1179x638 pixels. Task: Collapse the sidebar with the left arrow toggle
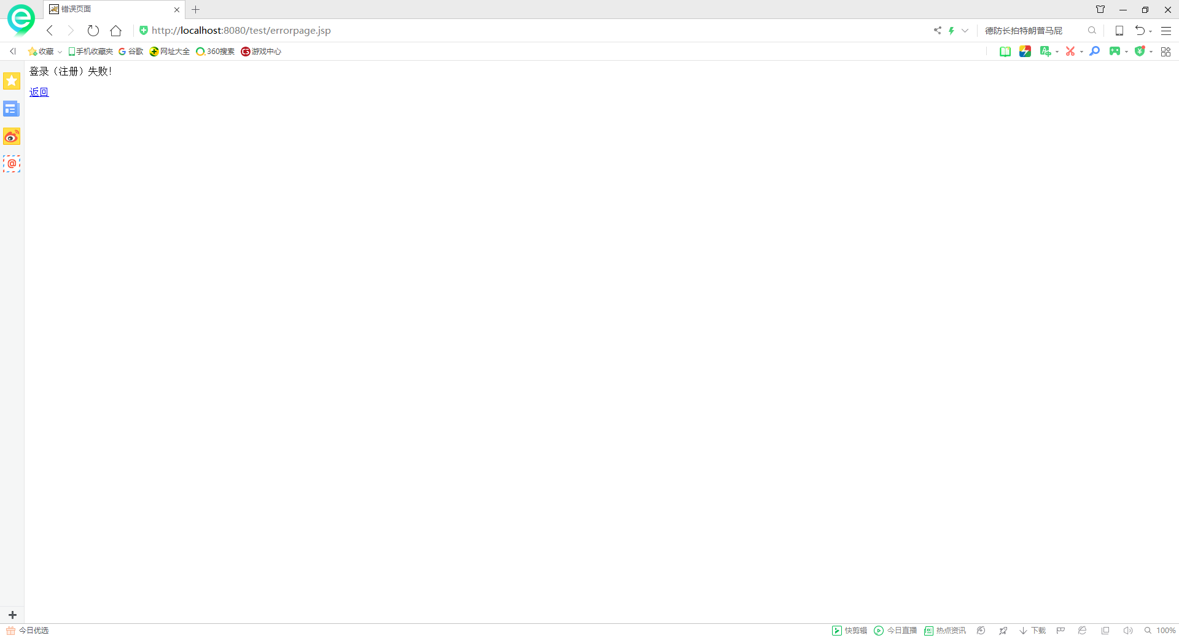[13, 52]
